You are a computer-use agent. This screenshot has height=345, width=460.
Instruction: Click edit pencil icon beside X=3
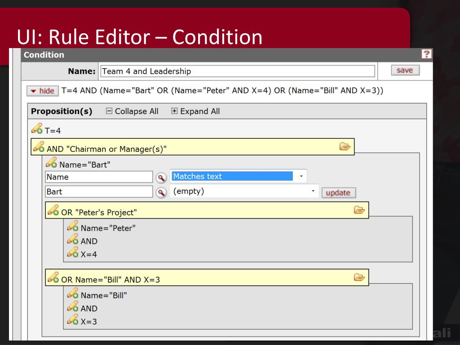coord(73,321)
